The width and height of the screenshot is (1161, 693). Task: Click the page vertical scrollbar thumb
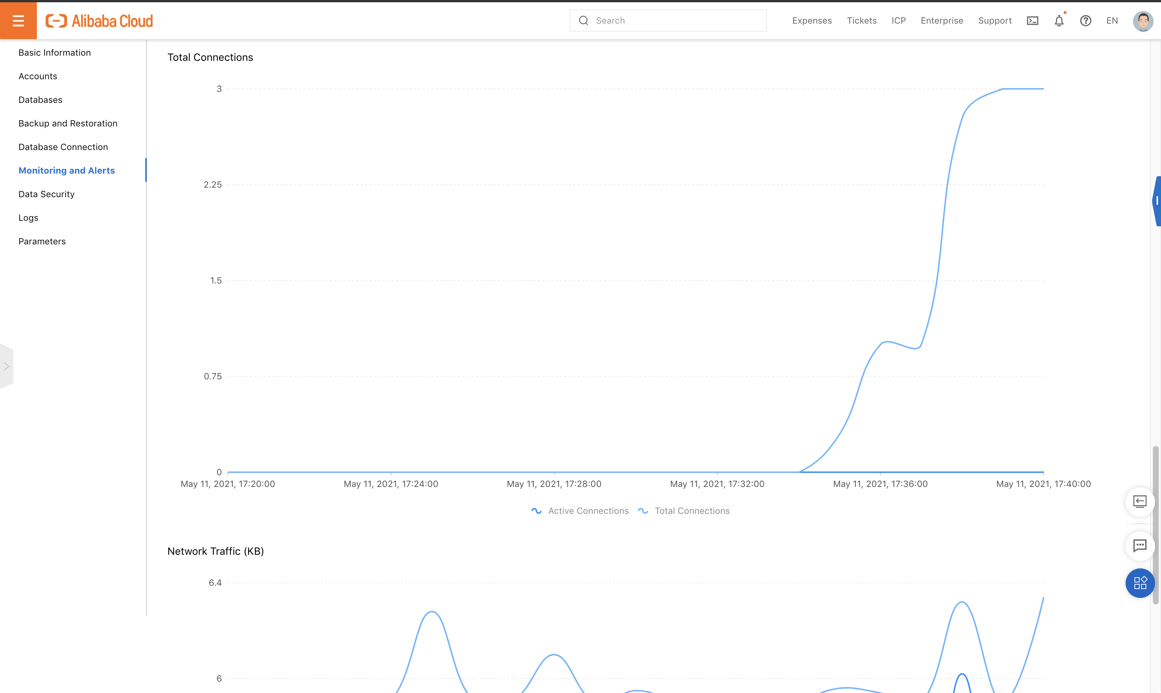[x=1156, y=525]
